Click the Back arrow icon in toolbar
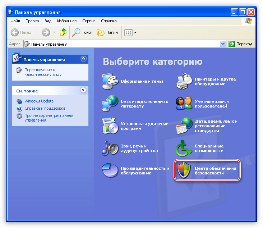Image resolution: width=263 pixels, height=228 pixels. tap(15, 32)
